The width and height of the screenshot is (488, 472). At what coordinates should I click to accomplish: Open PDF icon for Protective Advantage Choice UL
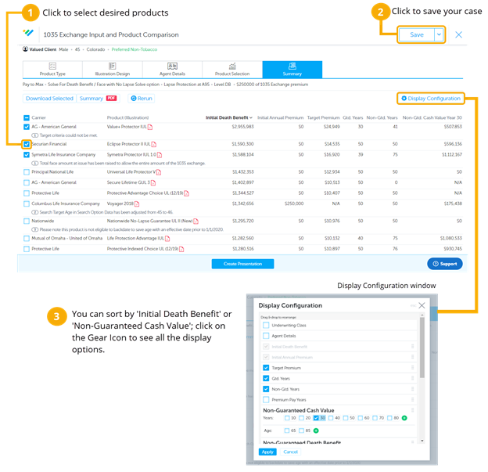pos(186,193)
